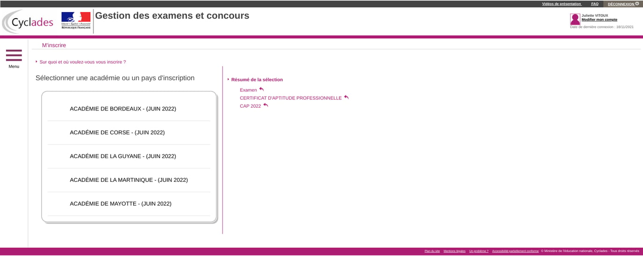Undo Examen selection with its back arrow
The image size is (643, 256).
coord(262,89)
